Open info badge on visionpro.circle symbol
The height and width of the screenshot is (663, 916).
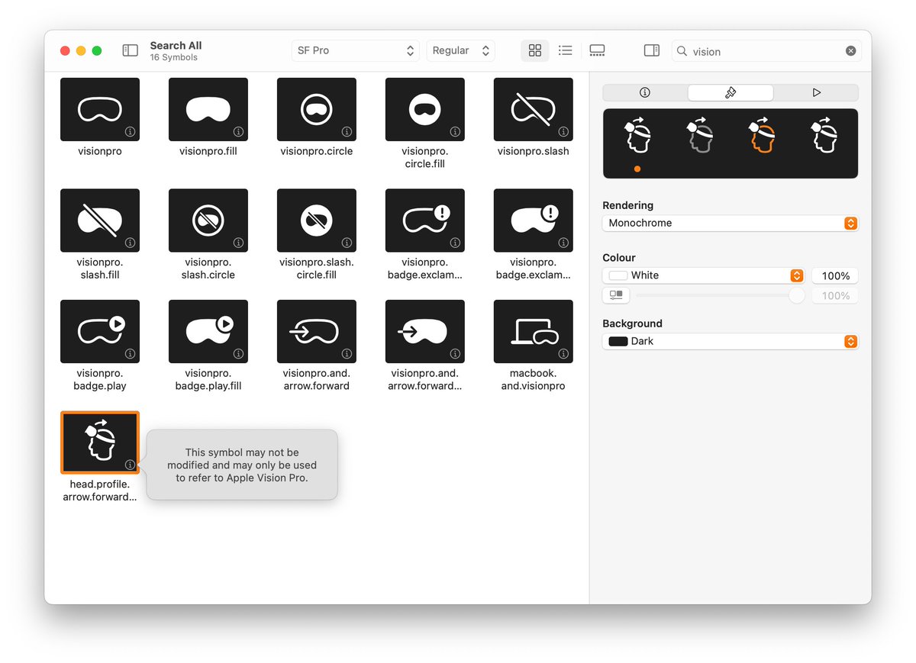click(347, 131)
